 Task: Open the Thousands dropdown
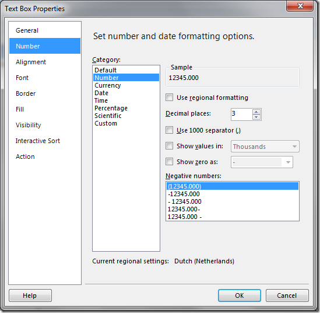point(265,147)
